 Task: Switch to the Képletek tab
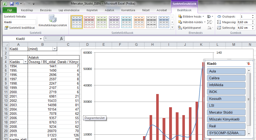tap(92, 10)
